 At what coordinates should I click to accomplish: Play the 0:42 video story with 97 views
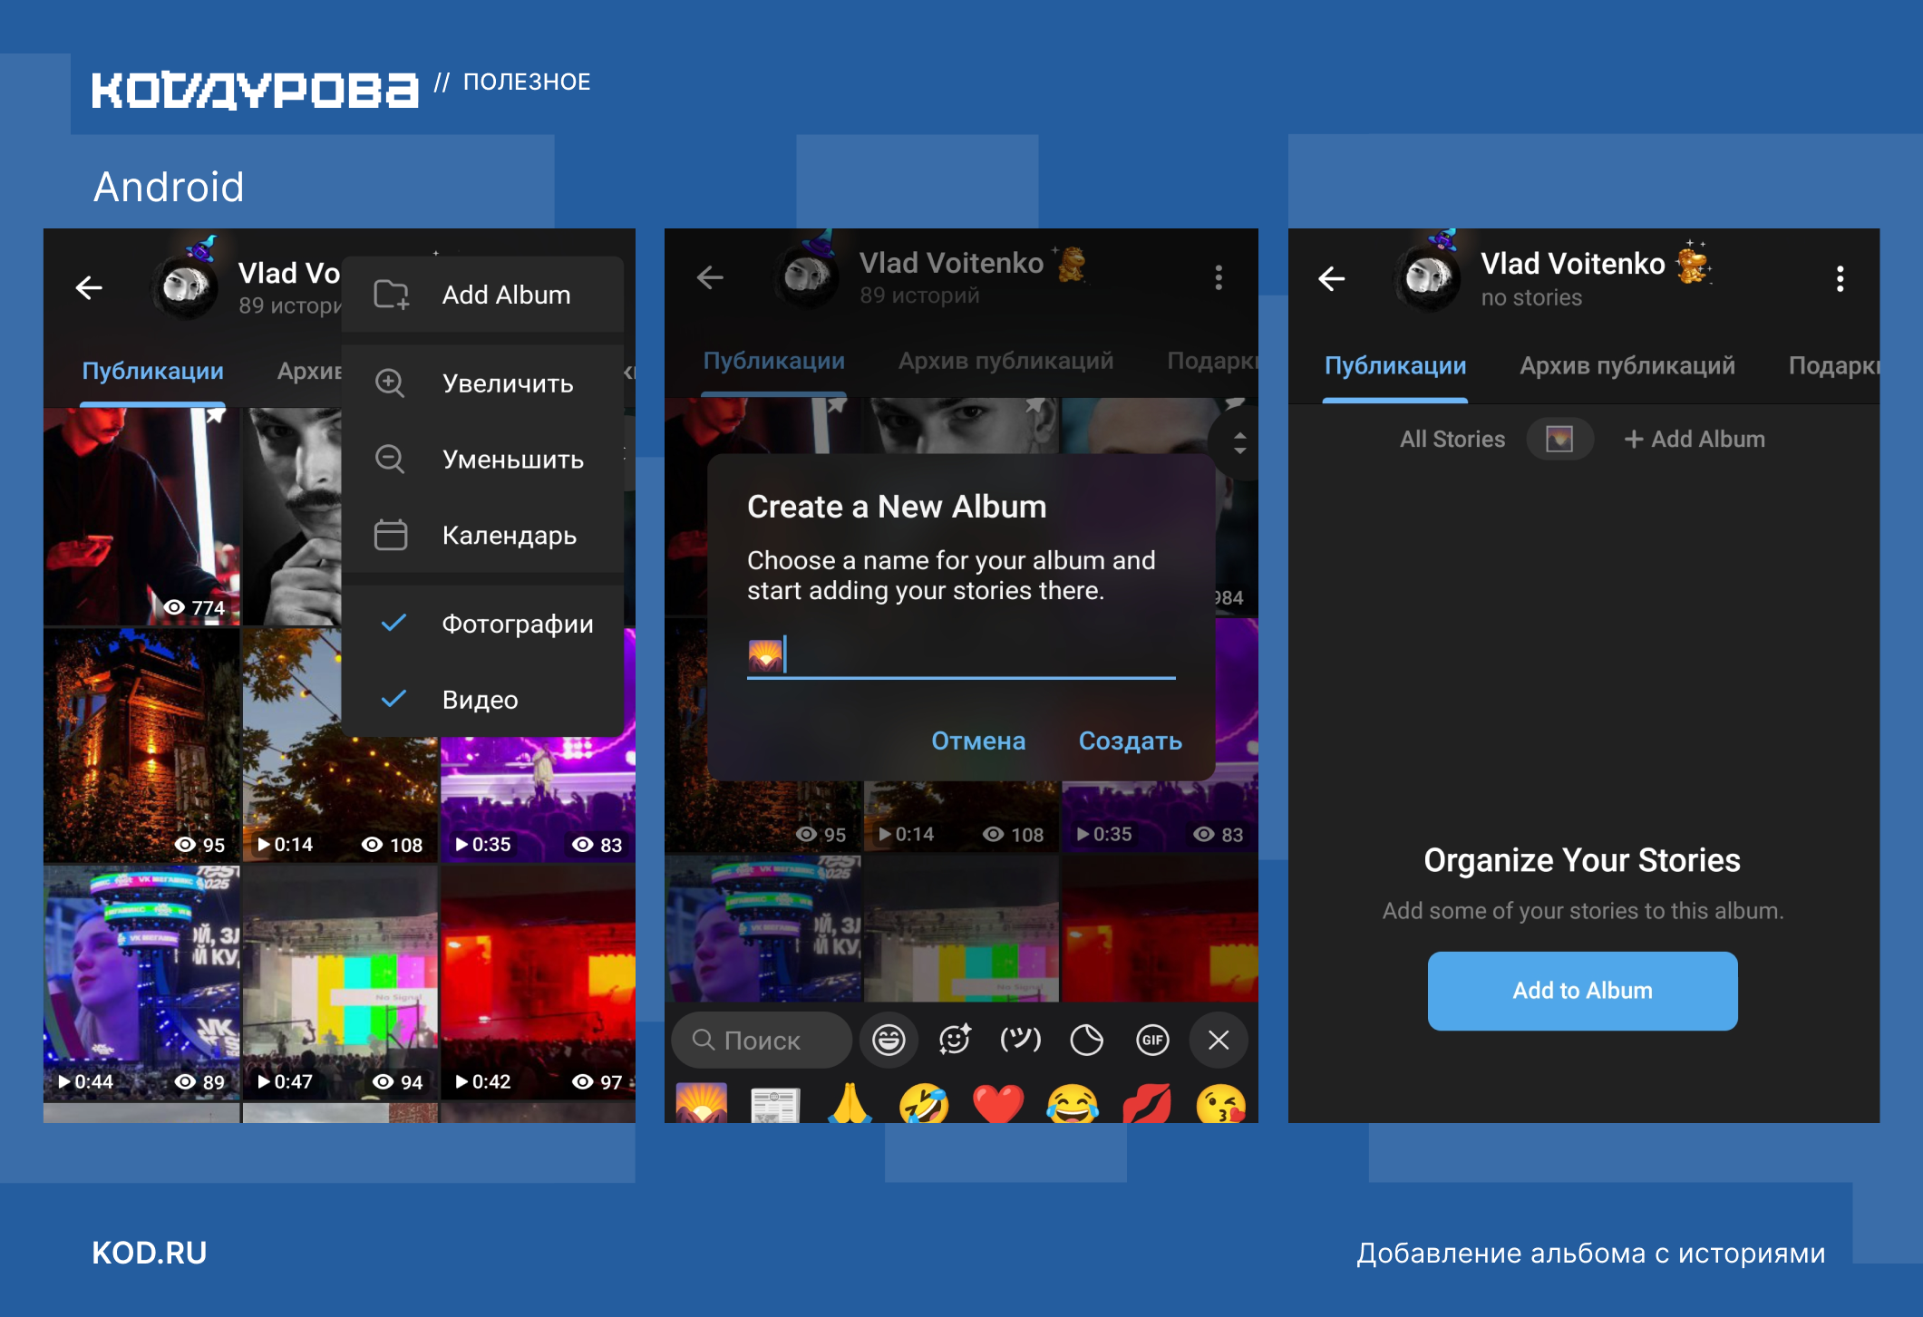click(x=538, y=983)
